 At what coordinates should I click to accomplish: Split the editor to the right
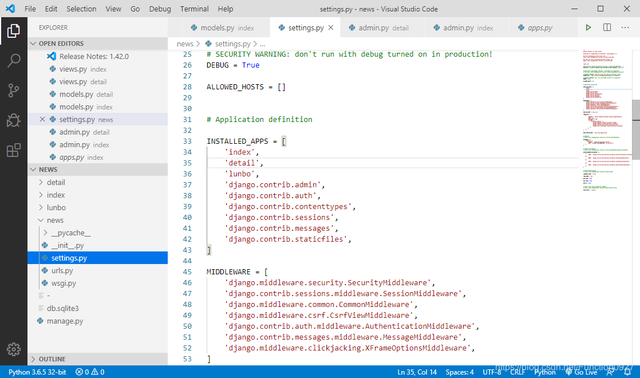pos(607,27)
